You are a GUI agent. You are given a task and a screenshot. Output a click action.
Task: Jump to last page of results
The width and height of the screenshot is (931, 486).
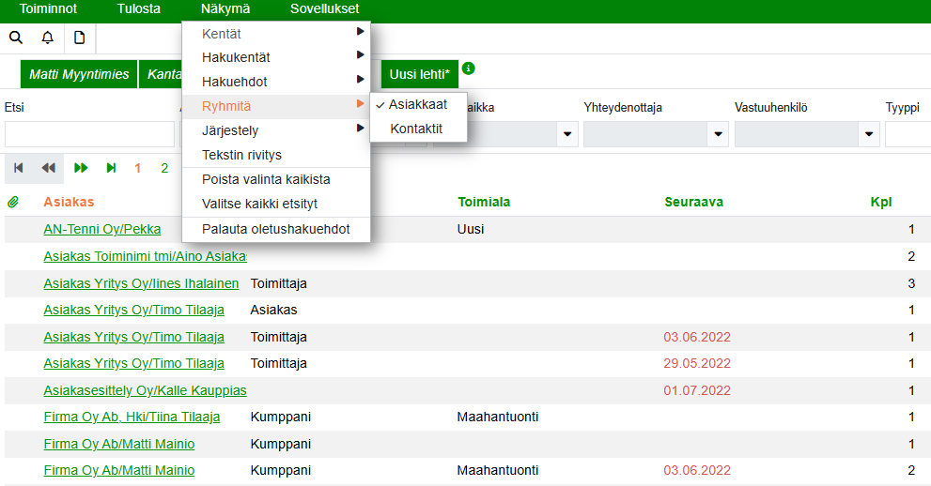click(x=111, y=168)
